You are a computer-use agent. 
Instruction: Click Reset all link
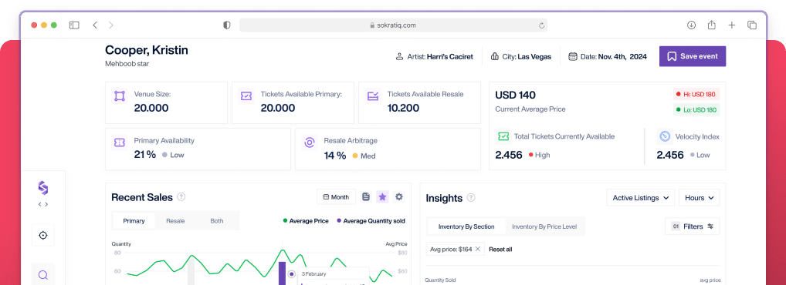500,249
